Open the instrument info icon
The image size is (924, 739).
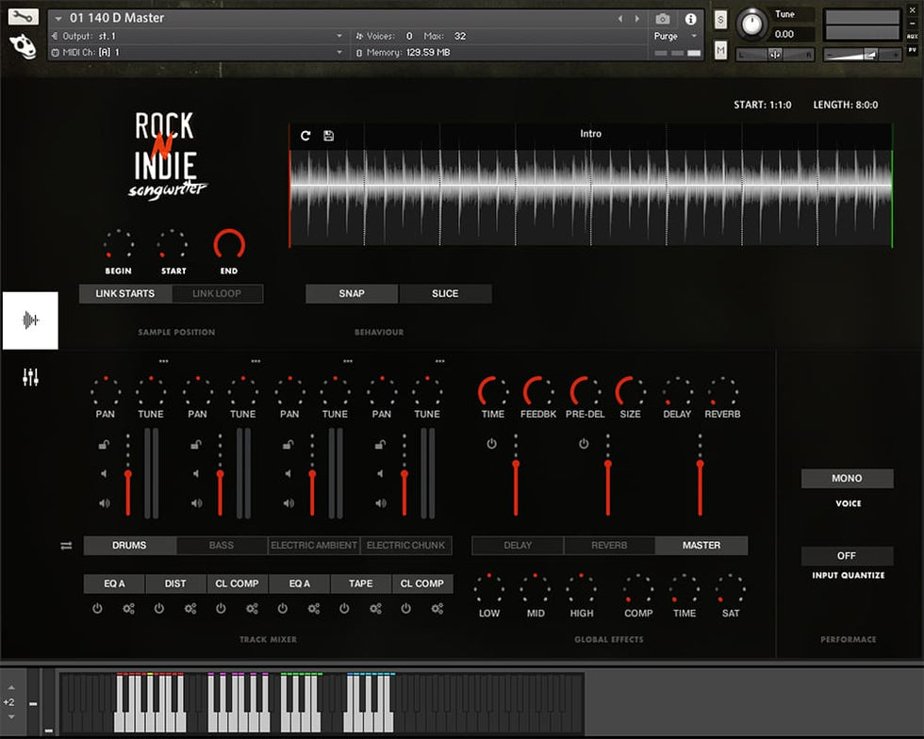click(x=690, y=19)
